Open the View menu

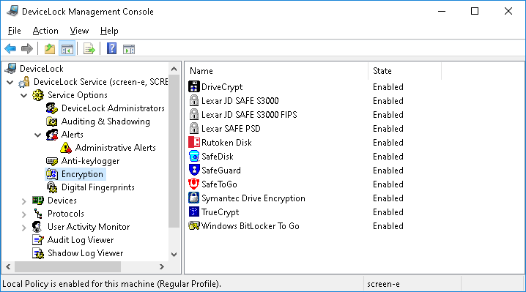79,31
